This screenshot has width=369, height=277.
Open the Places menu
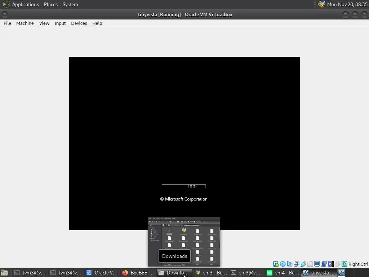tap(51, 4)
